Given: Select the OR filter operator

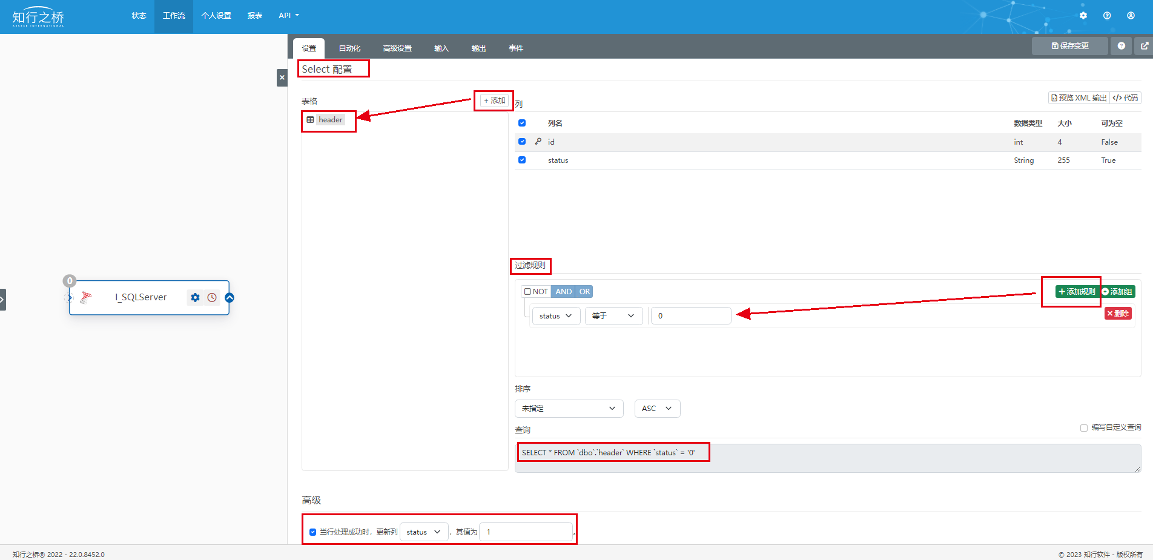Looking at the screenshot, I should tap(584, 292).
